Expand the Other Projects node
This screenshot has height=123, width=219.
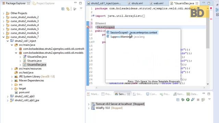3,13
